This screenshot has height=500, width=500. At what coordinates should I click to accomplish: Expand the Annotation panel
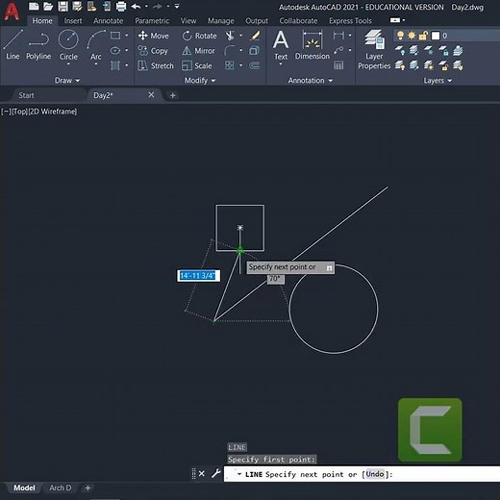[311, 81]
